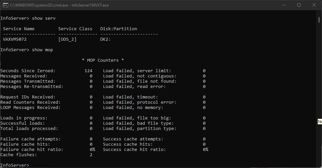322x168 pixels.
Task: Click 'Load failed, file not found' label
Action: tap(140, 81)
